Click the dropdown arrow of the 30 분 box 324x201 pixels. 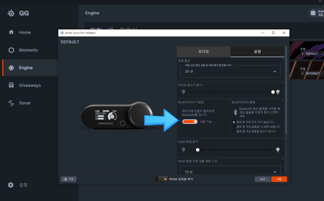click(275, 72)
